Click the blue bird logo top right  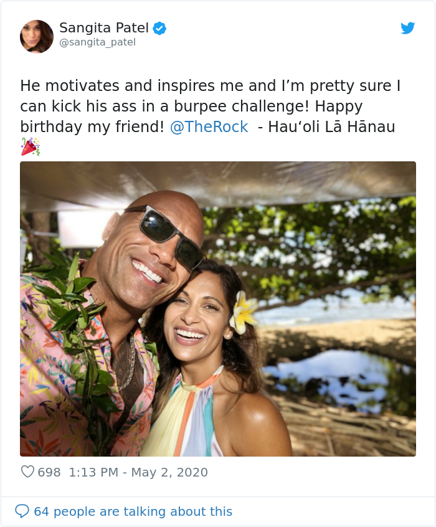[x=409, y=28]
